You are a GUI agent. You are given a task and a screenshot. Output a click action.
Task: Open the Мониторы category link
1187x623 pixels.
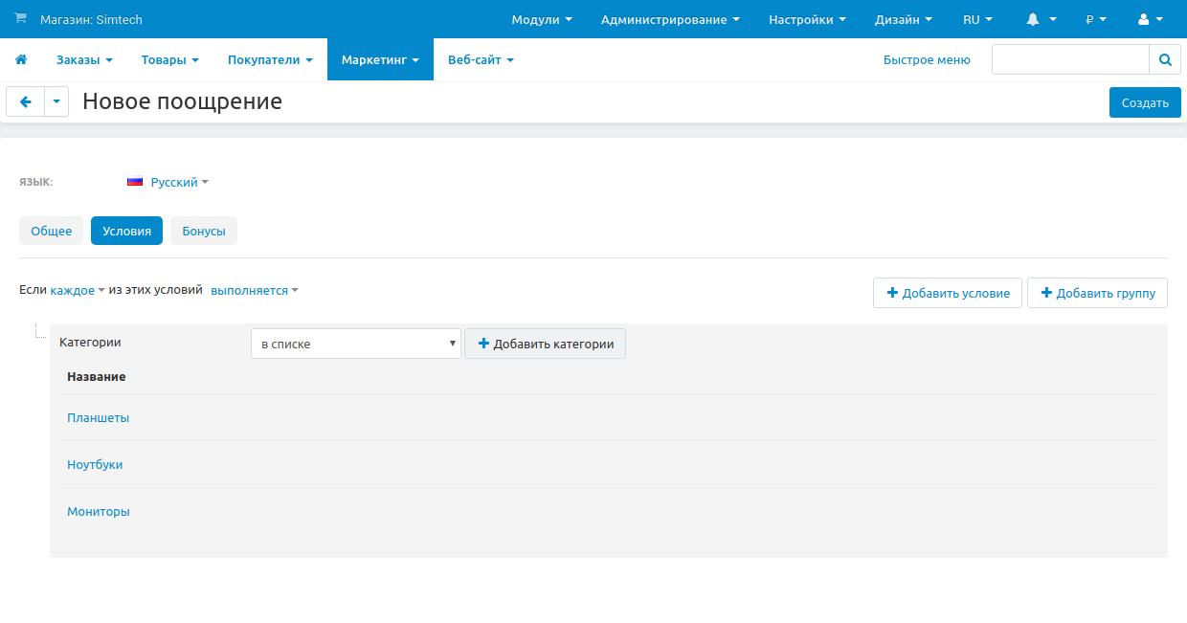click(x=99, y=511)
